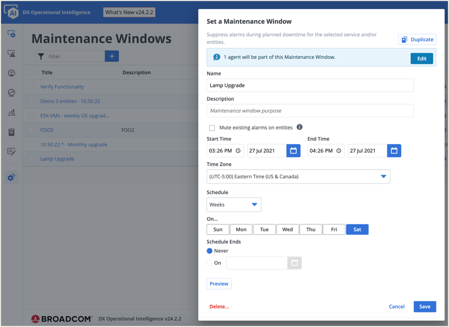
Task: Enable Mute existing alarms on entities
Action: (x=212, y=128)
